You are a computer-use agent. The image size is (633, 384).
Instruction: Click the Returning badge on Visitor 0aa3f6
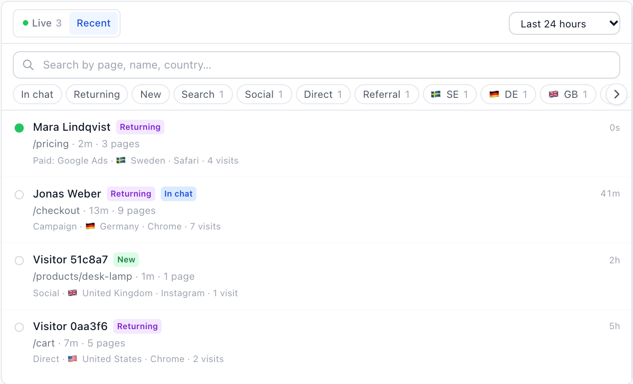(x=137, y=326)
